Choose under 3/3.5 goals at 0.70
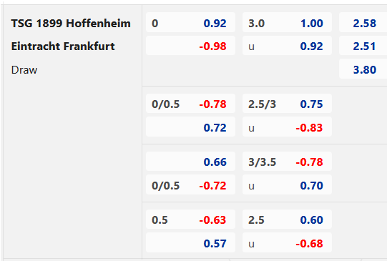The width and height of the screenshot is (387, 261). 287,185
